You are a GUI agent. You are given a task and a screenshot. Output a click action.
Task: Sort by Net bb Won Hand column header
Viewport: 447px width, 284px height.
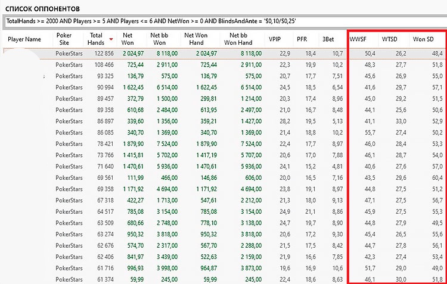tap(238, 39)
